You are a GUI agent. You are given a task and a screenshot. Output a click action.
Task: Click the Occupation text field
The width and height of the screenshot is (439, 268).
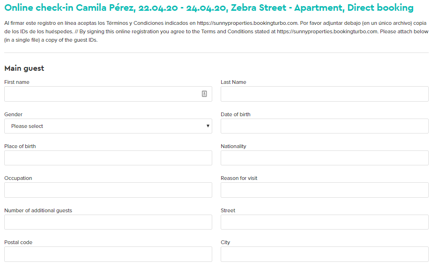(108, 190)
